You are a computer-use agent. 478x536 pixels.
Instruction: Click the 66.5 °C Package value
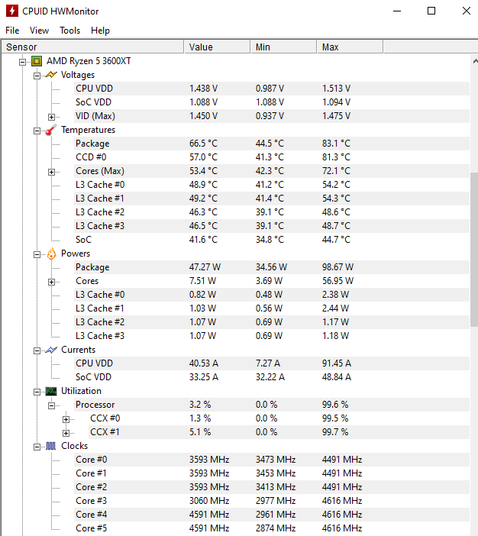[x=203, y=144]
